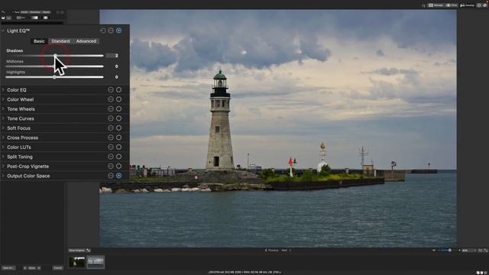The image size is (489, 275).
Task: Open the Cross Process row options icon
Action: click(x=111, y=137)
